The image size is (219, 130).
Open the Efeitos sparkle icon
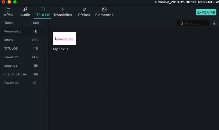(84, 9)
